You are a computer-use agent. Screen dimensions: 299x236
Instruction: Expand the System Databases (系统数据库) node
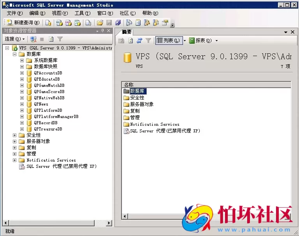[x=22, y=60]
